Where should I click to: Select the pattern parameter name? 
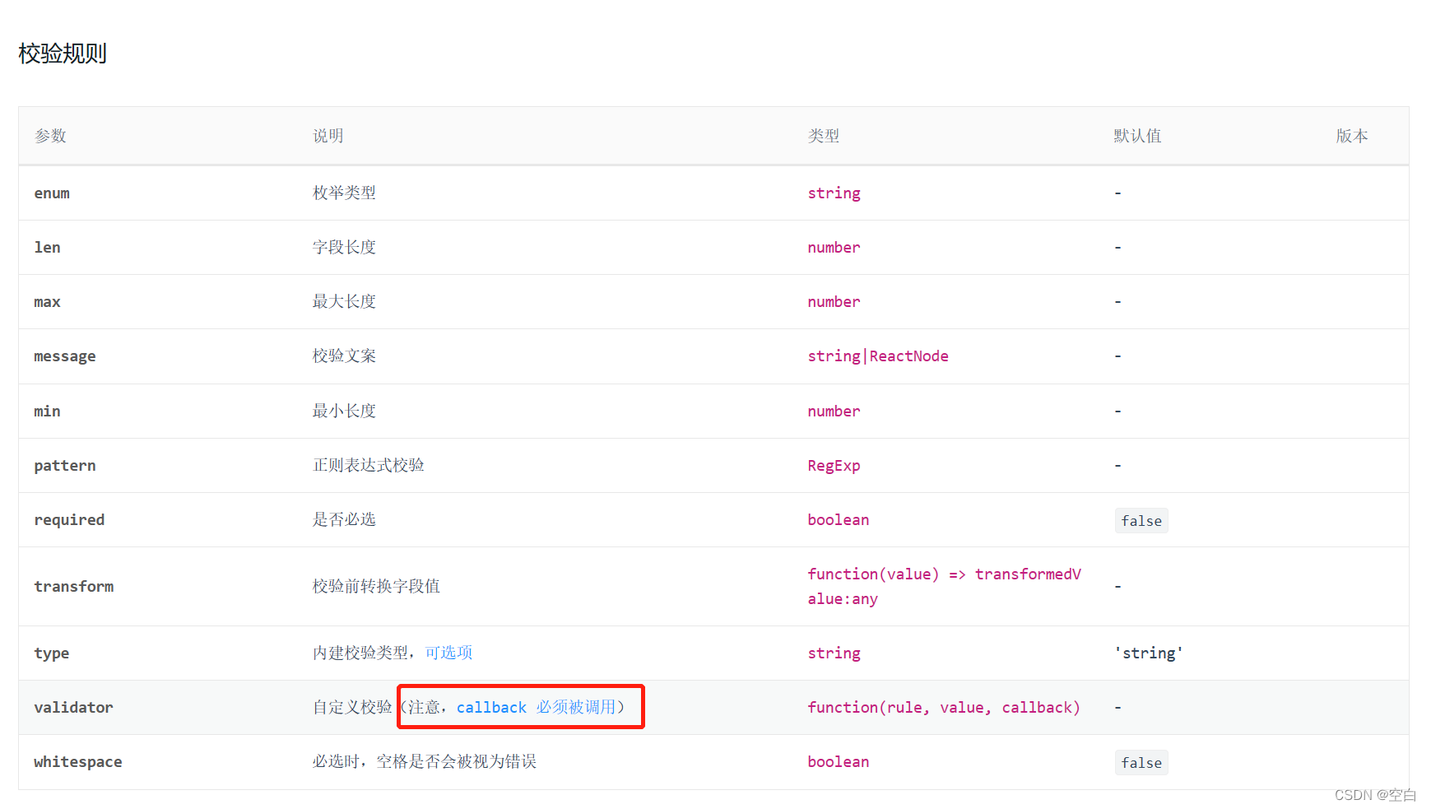tap(65, 466)
